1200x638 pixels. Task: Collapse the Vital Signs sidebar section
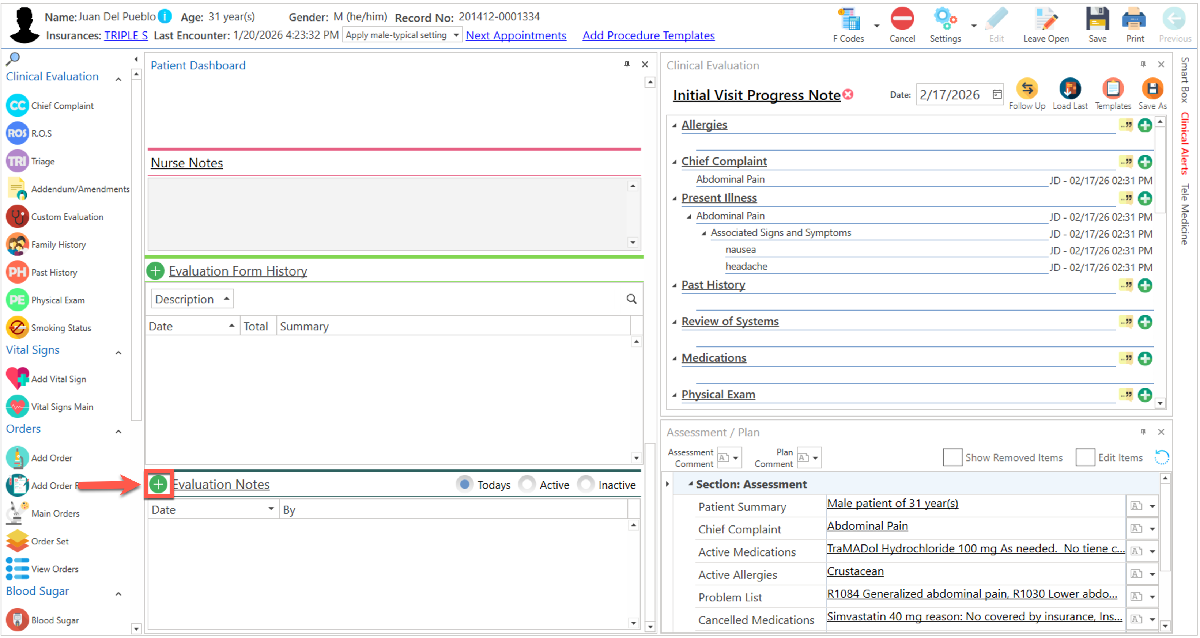118,353
